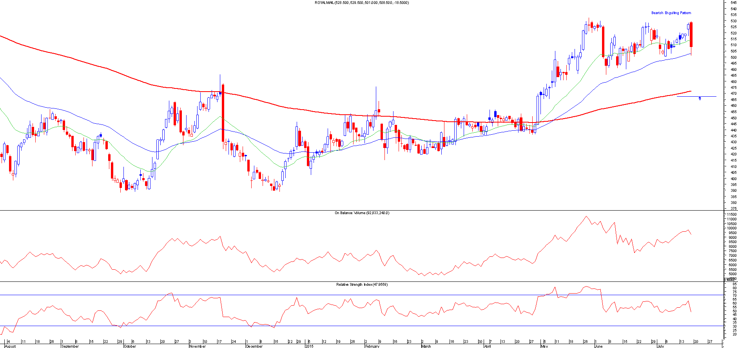738x348 pixels.
Task: Click the 2015 year label on axis
Action: point(310,346)
